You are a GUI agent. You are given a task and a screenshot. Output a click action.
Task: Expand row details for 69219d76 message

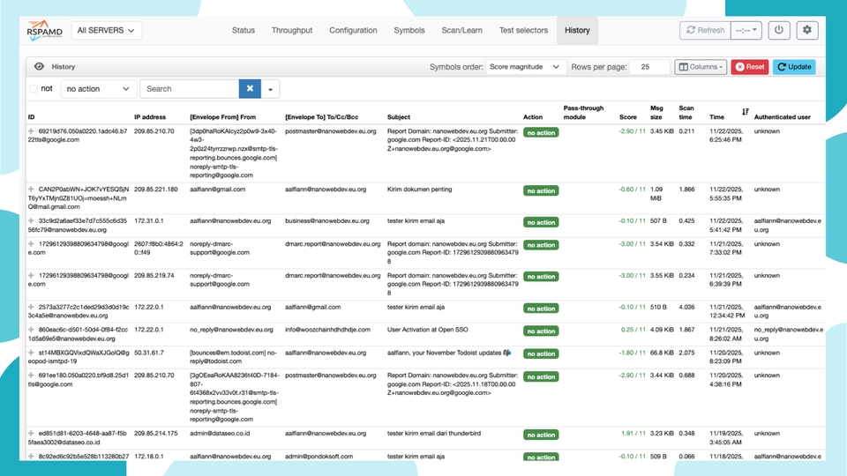click(x=32, y=131)
